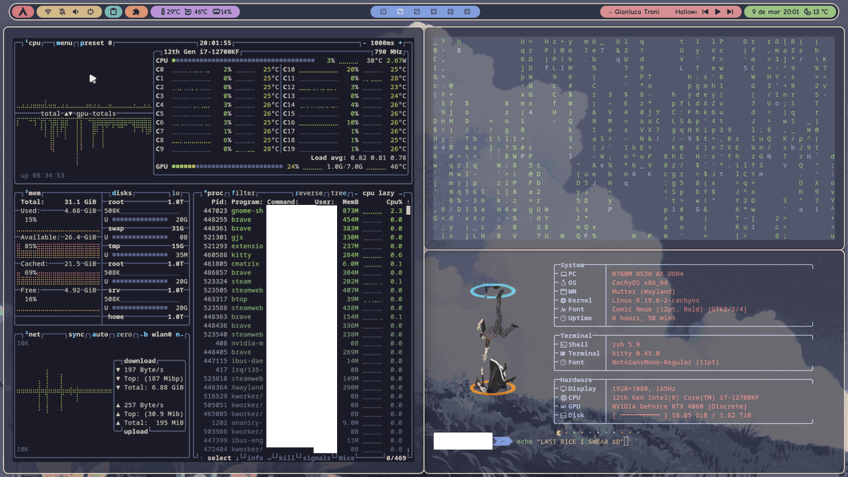This screenshot has height=477, width=848.
Task: Open signals list at proc bottom
Action: [316, 458]
